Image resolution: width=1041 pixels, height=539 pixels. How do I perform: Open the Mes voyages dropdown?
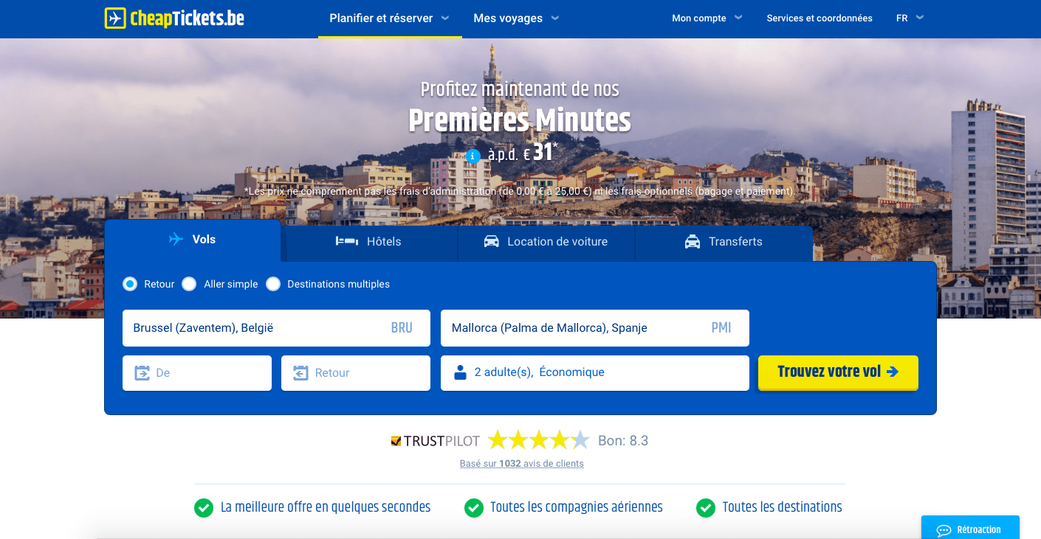pyautogui.click(x=515, y=18)
